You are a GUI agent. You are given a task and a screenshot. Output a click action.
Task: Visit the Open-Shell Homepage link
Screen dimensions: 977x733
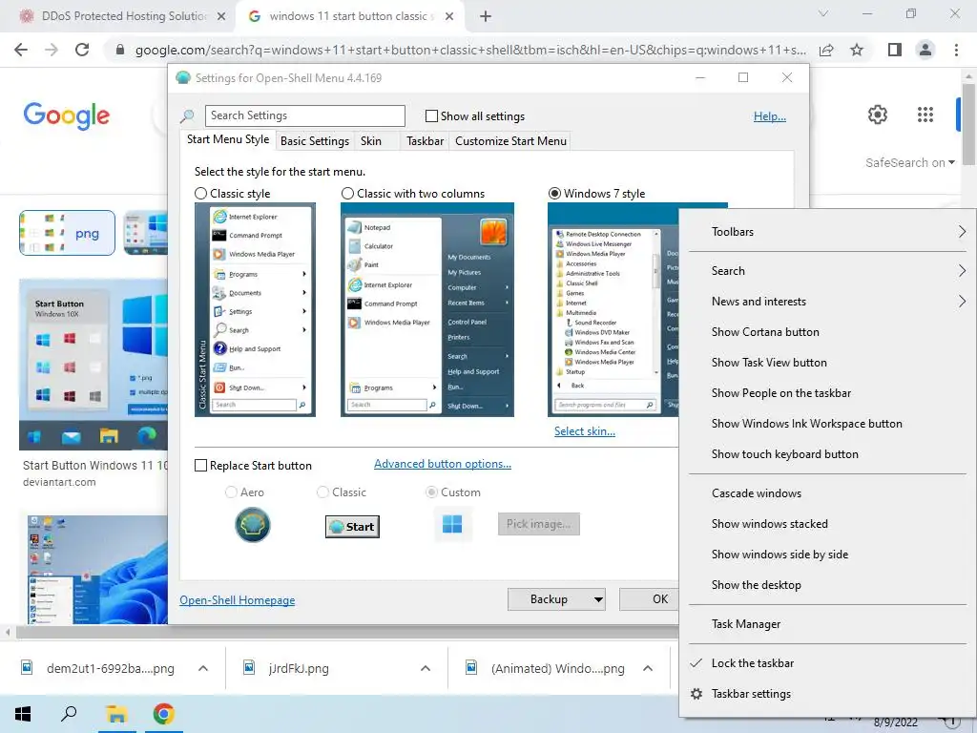[238, 600]
